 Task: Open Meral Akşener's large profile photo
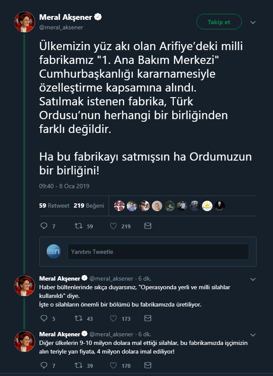(x=25, y=22)
